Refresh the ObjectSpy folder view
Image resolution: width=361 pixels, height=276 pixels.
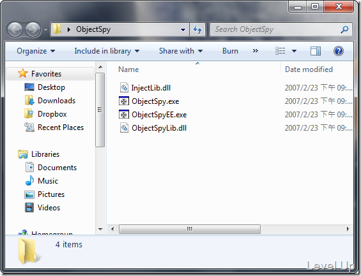point(197,29)
